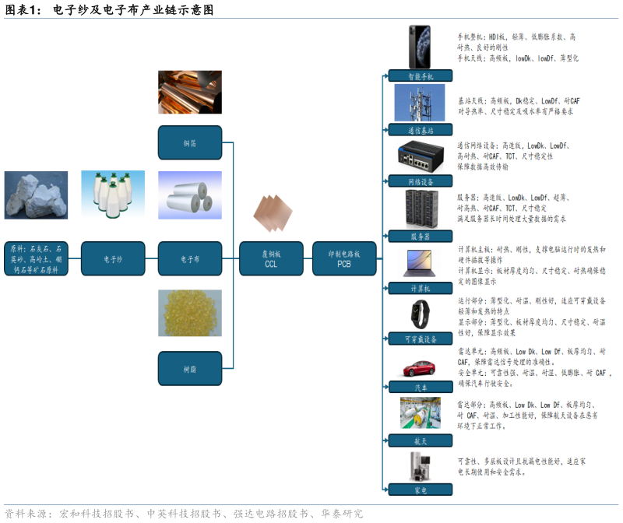Click the smartphone image at top

(x=420, y=47)
